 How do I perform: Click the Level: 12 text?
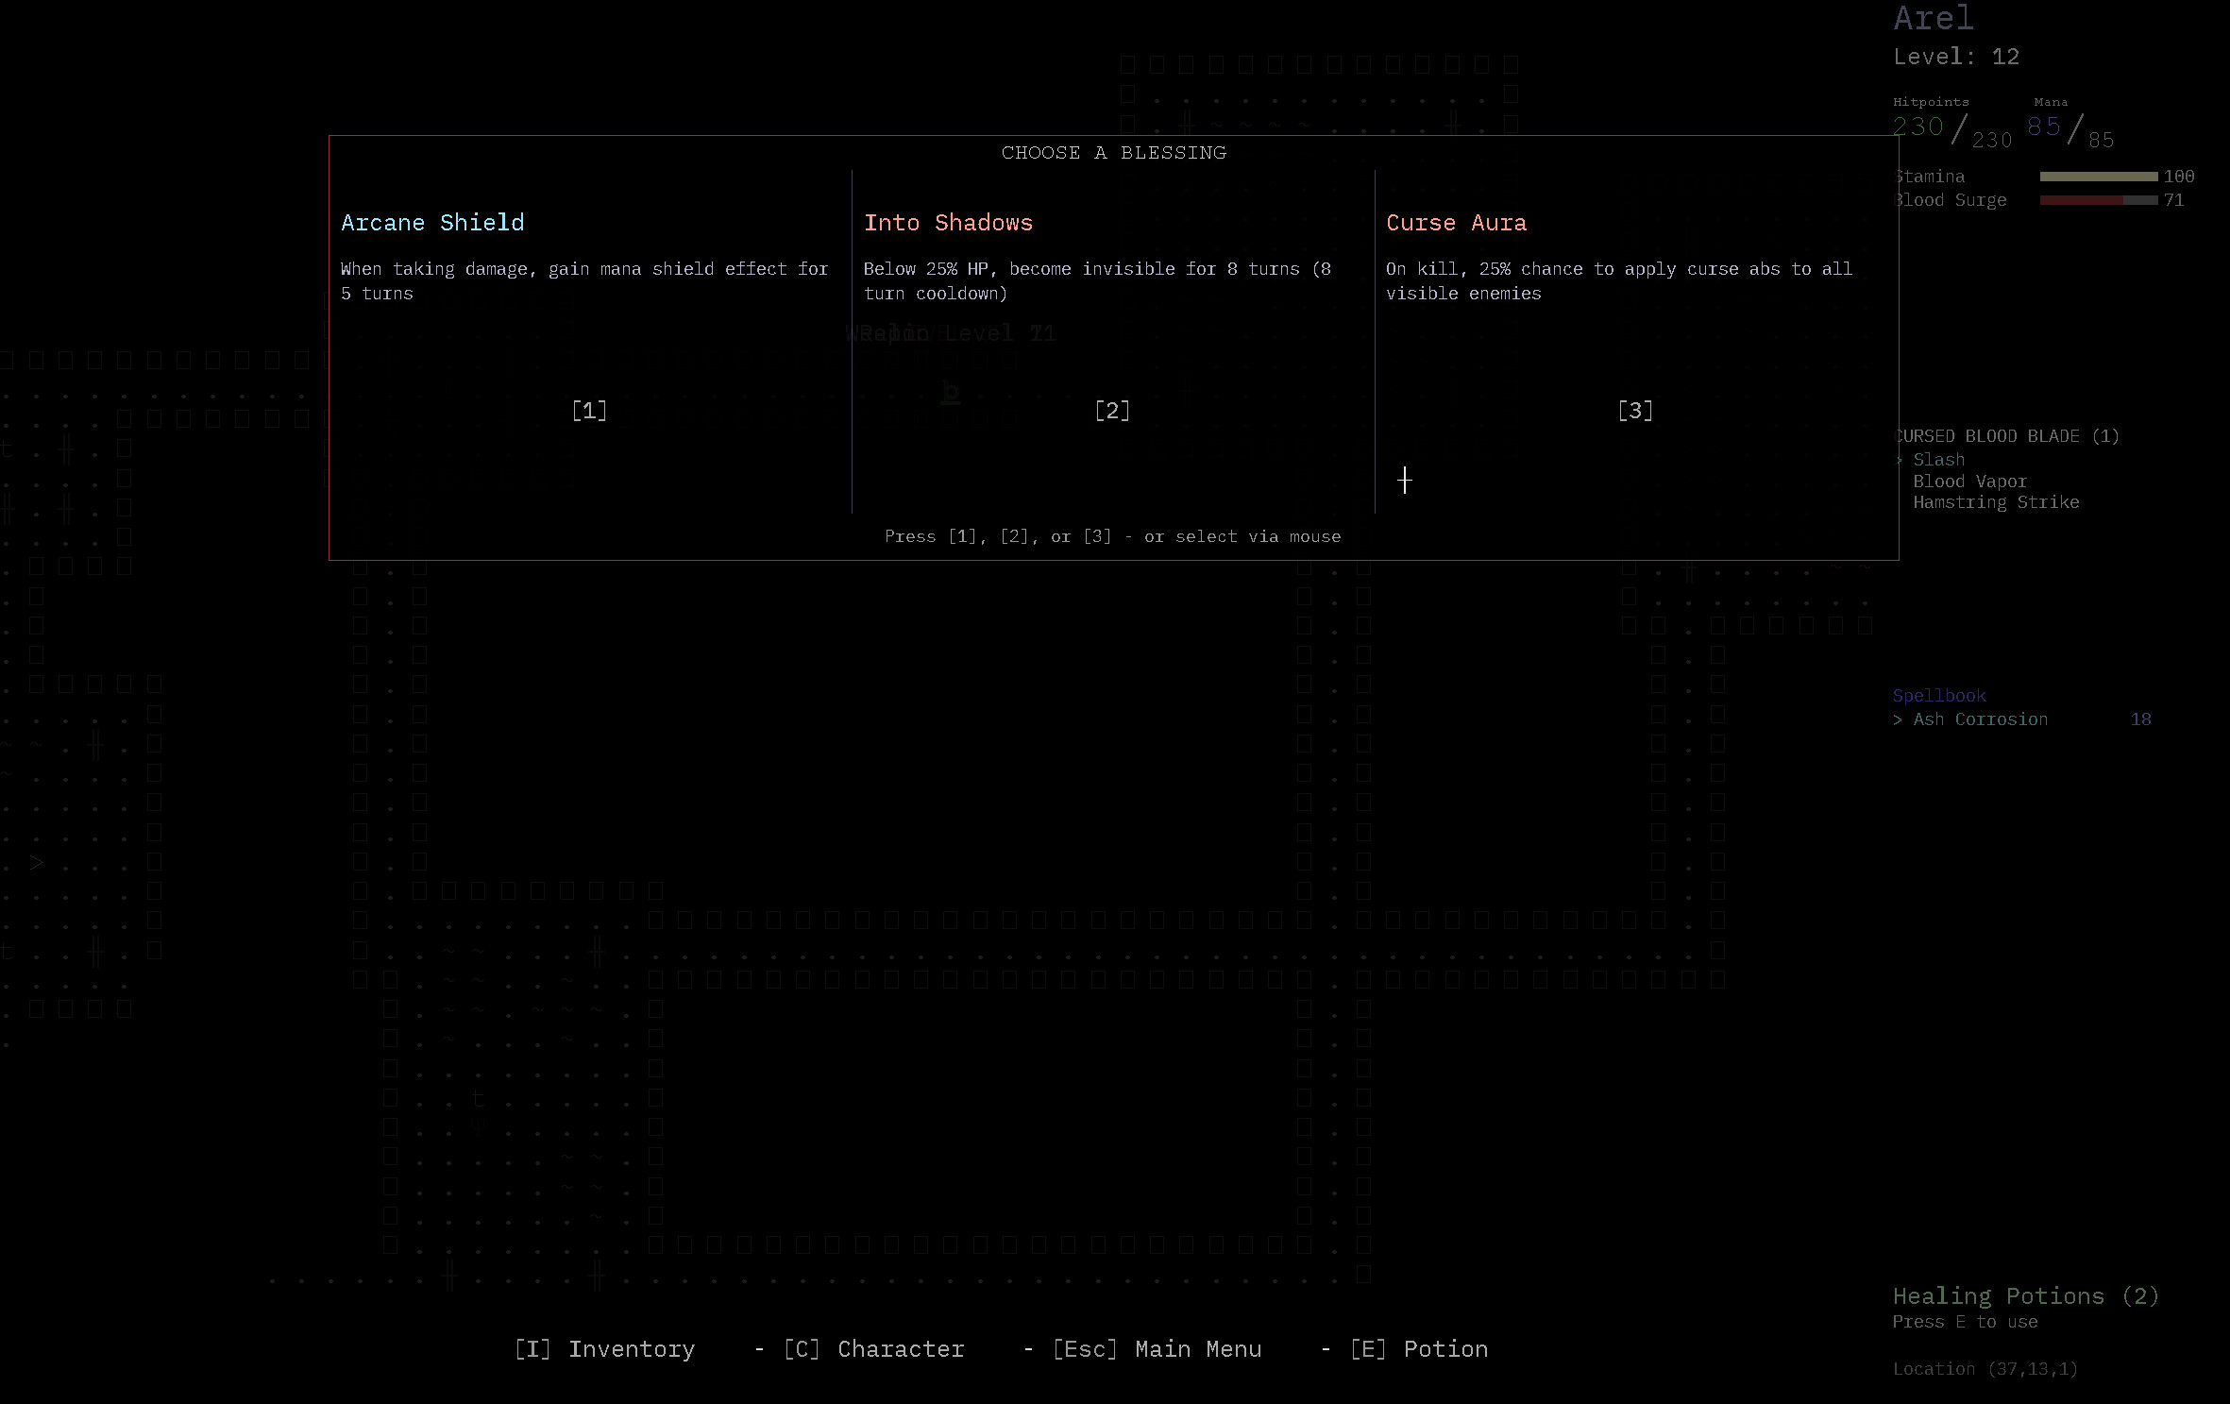tap(1956, 57)
